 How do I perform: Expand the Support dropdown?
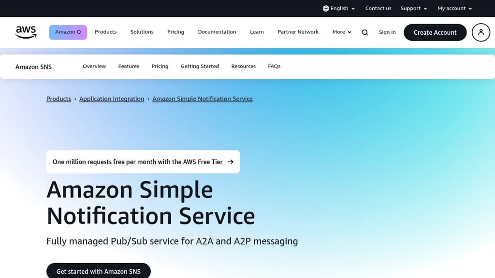pyautogui.click(x=414, y=9)
